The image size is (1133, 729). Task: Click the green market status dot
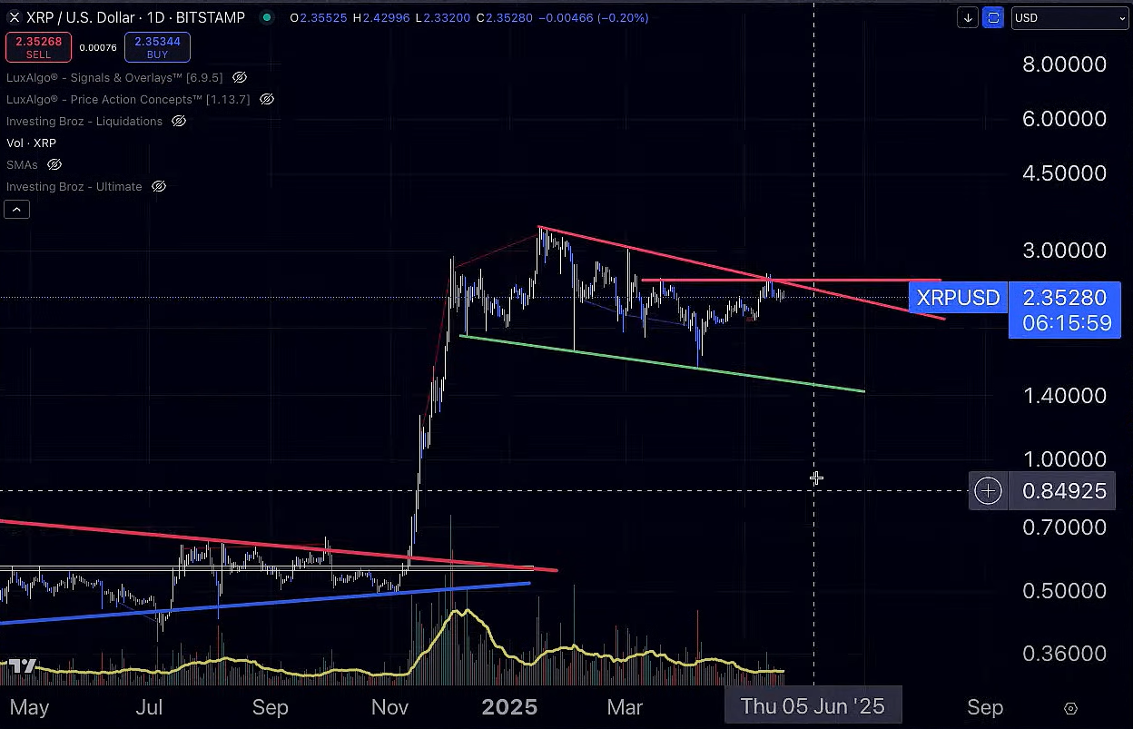265,17
